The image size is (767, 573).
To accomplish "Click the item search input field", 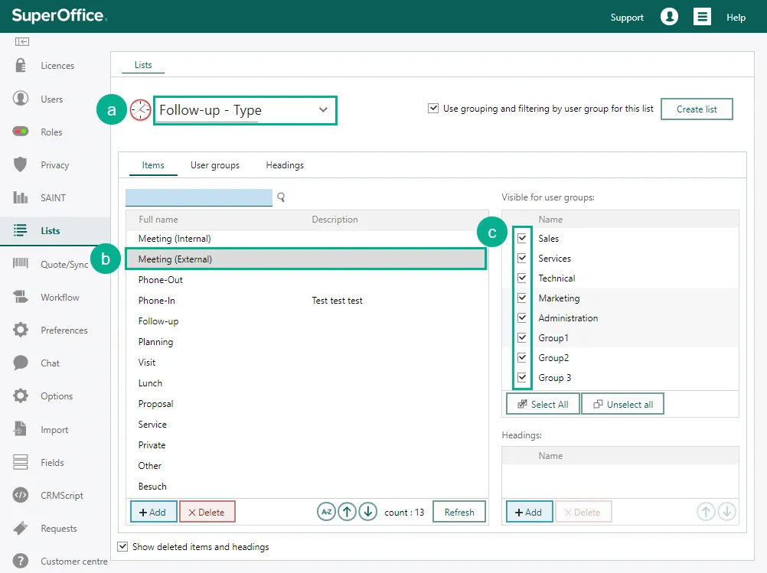I will [x=198, y=197].
